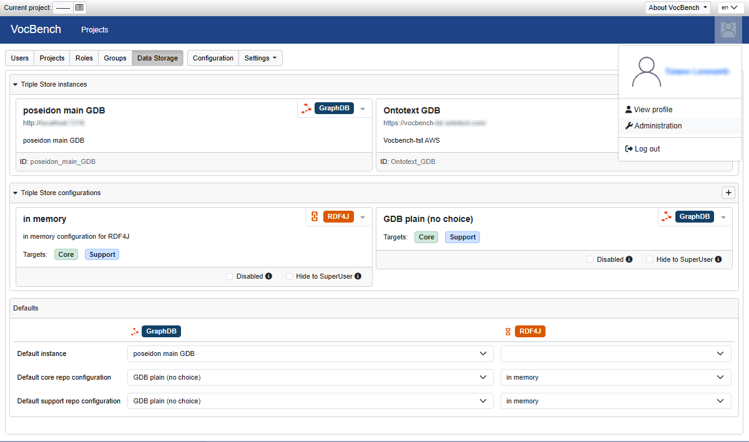The width and height of the screenshot is (749, 442).
Task: Click the GraphDB badge on poseidon main GDB
Action: click(334, 108)
